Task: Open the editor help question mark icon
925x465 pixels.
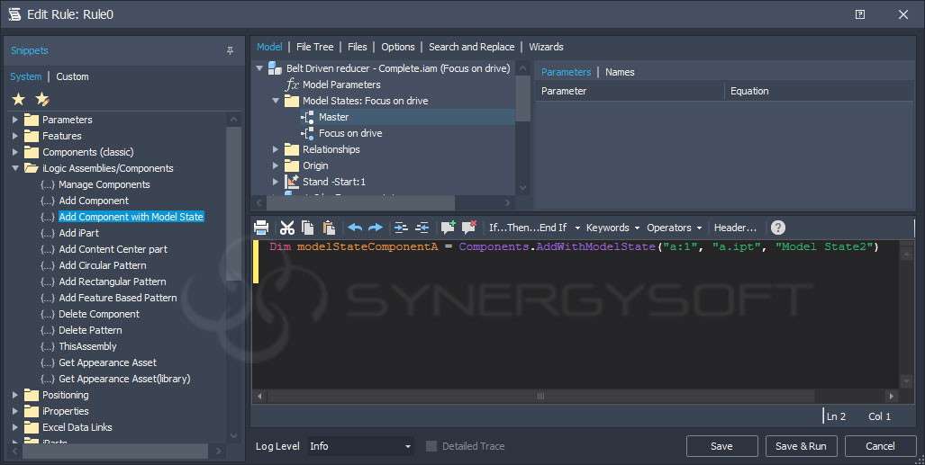Action: pos(778,228)
